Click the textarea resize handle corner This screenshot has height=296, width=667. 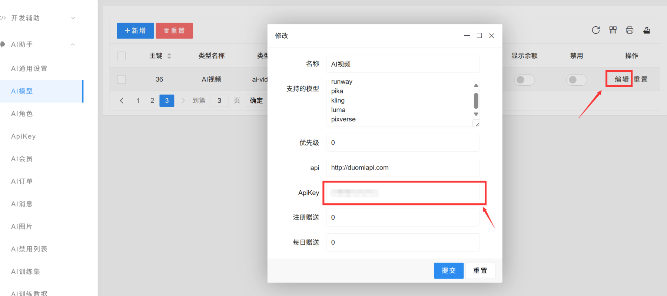(477, 124)
